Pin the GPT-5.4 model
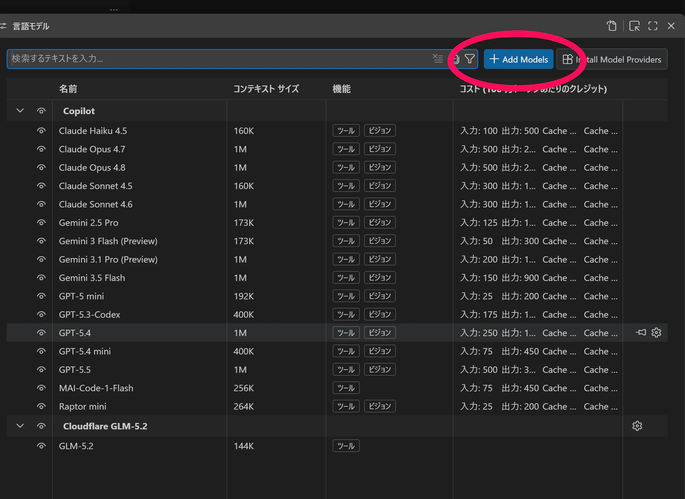The width and height of the screenshot is (685, 499). [641, 333]
